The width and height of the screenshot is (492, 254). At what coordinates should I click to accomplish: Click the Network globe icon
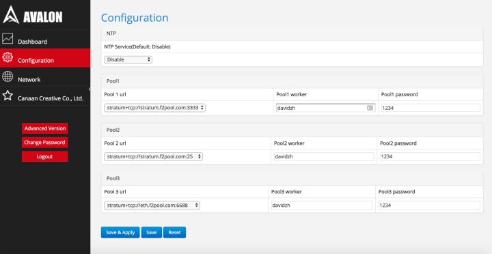tap(8, 76)
